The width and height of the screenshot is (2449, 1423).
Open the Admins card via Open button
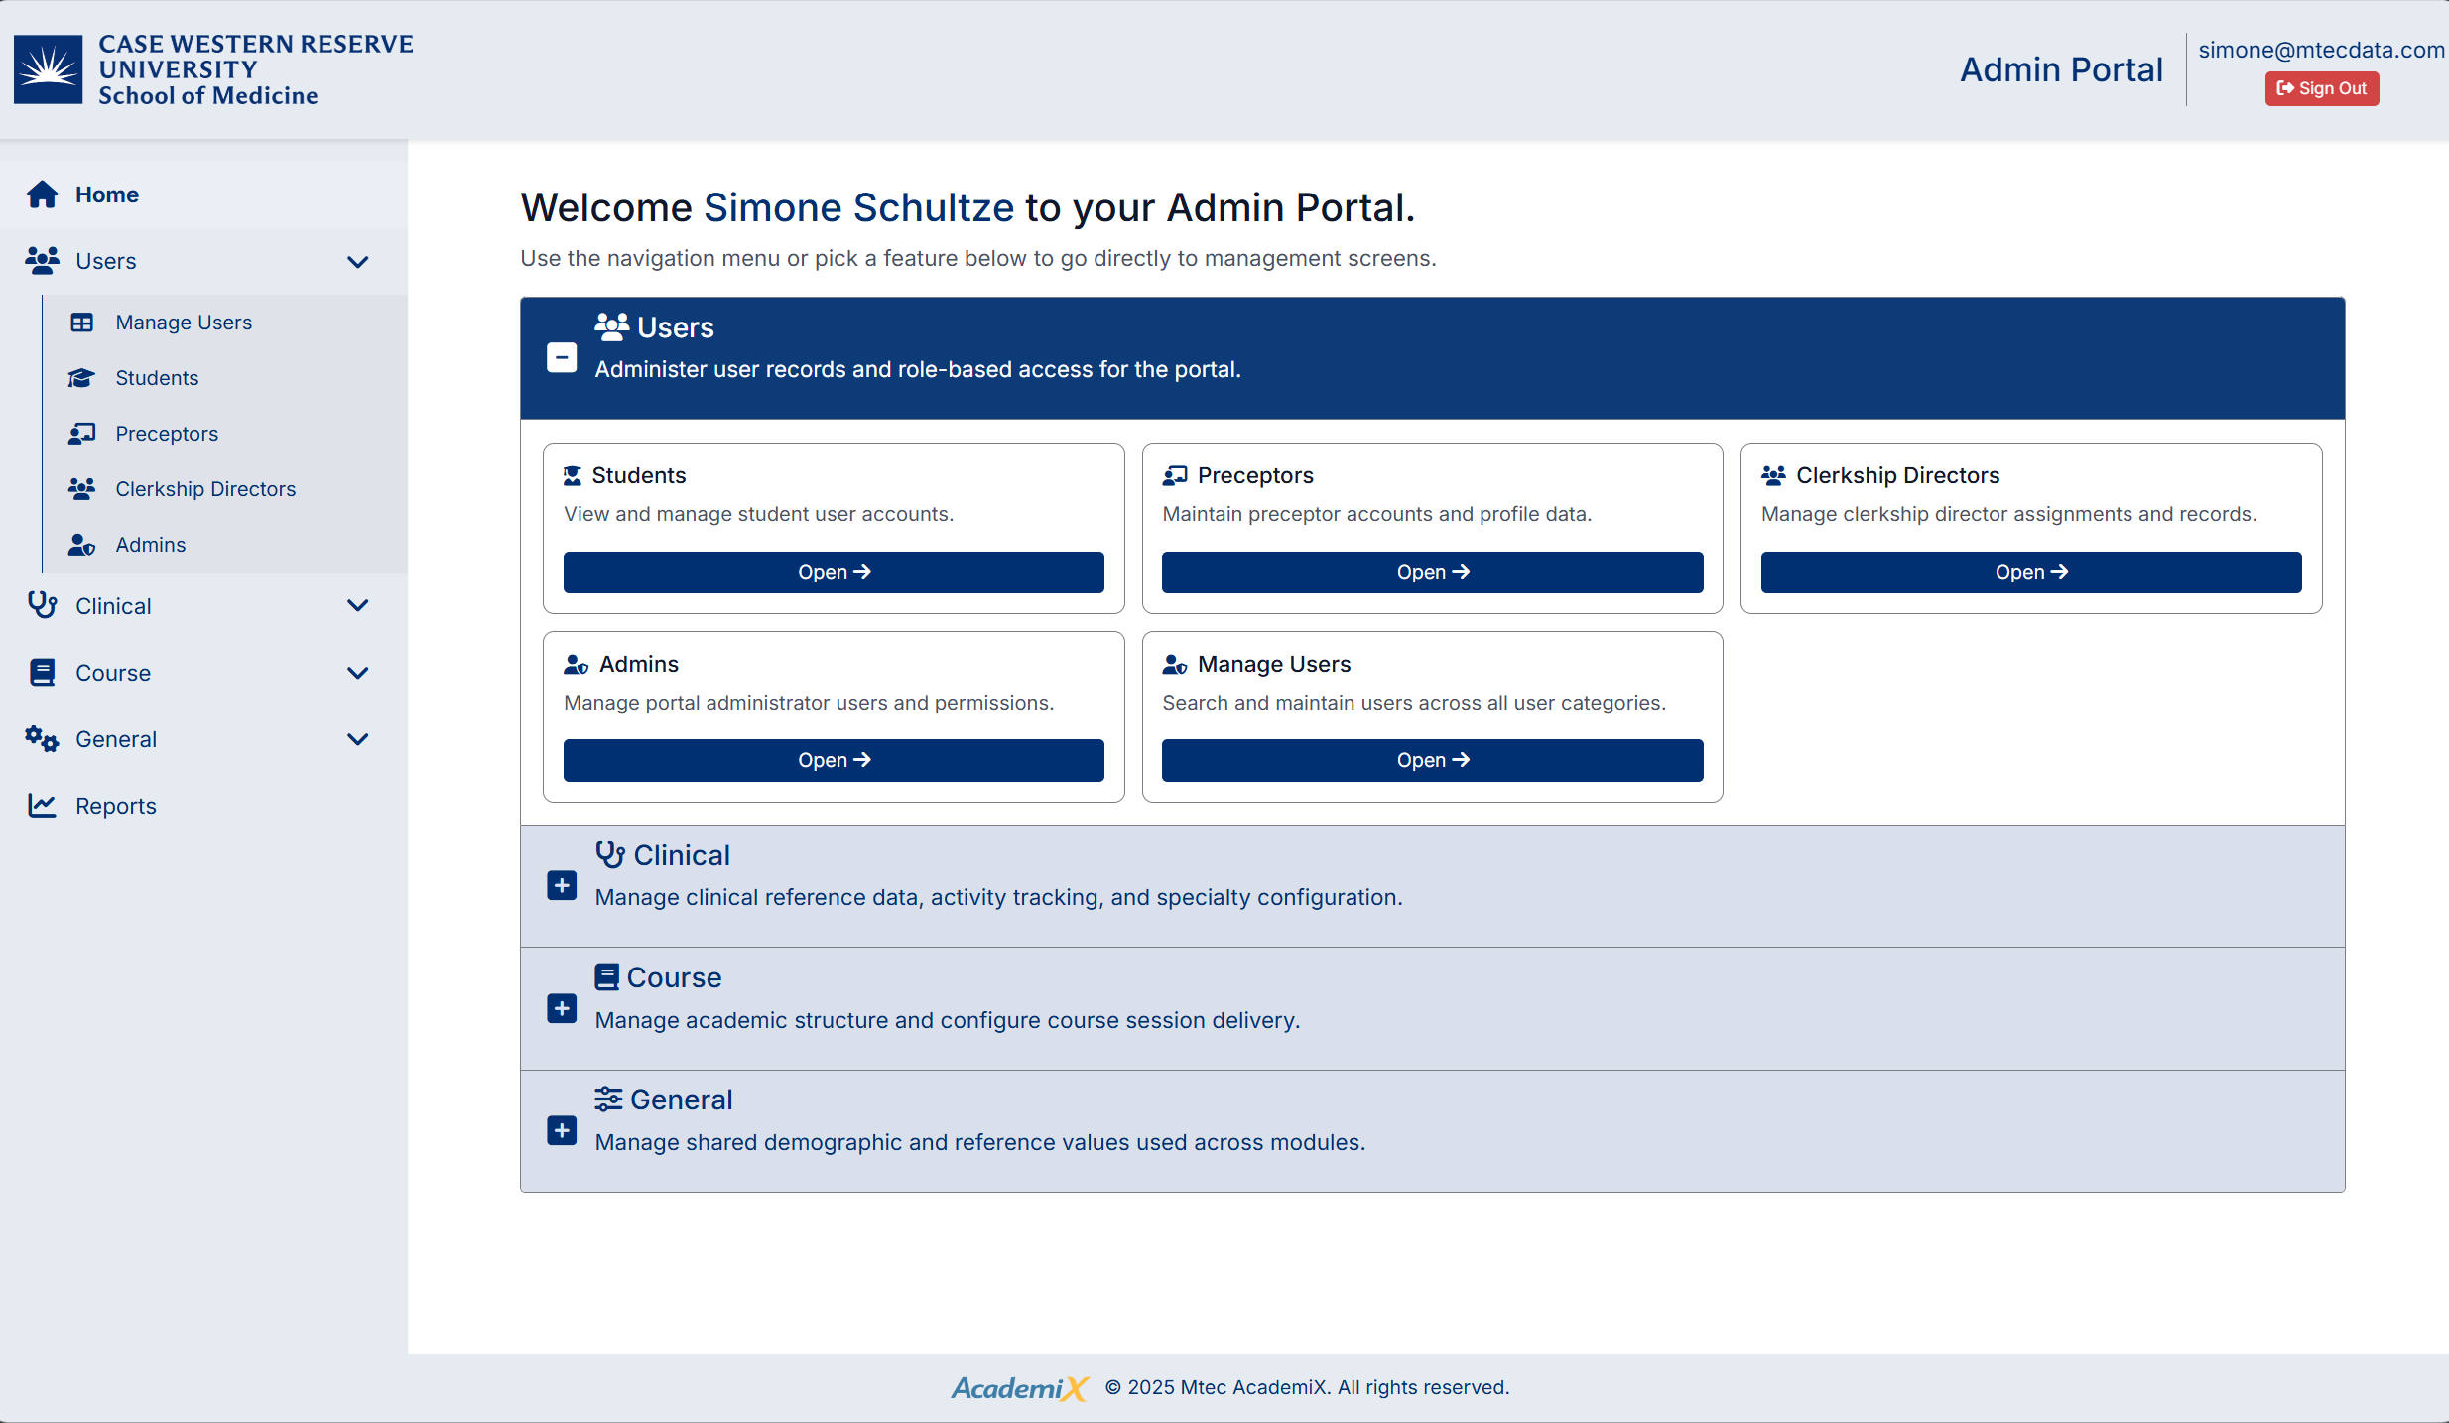tap(834, 760)
